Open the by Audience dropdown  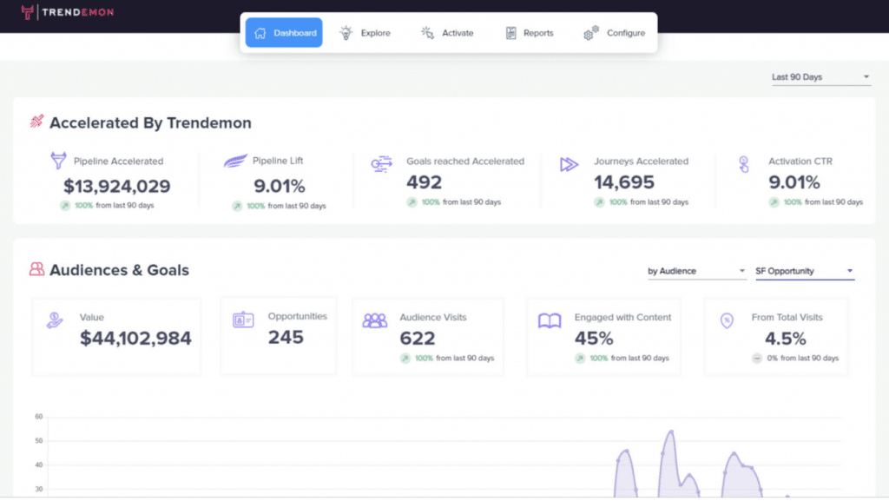click(696, 272)
